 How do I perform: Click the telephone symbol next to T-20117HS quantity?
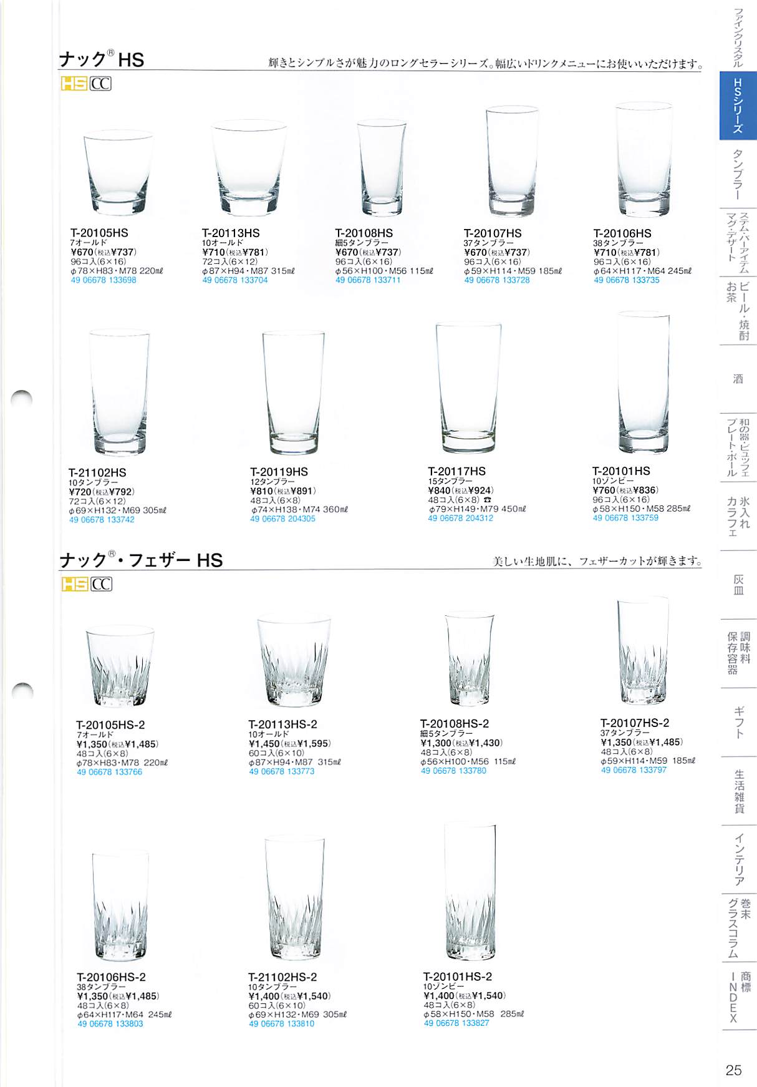click(488, 500)
